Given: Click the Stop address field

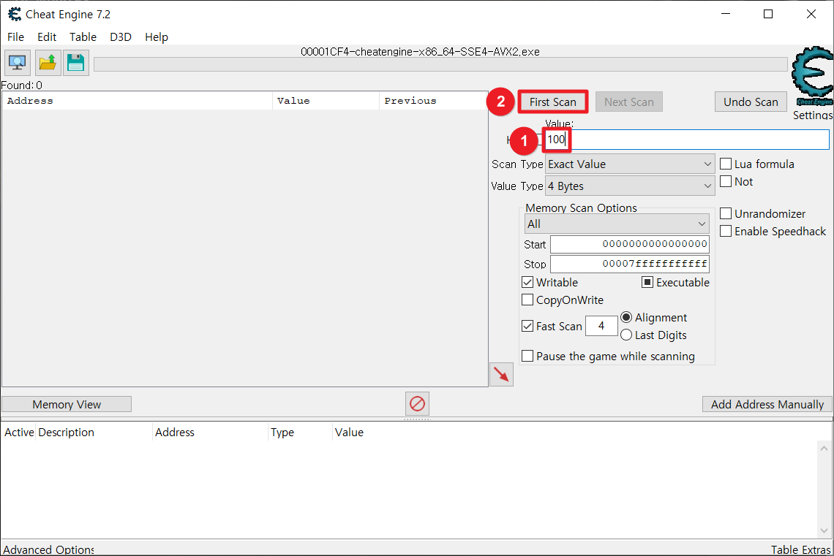Looking at the screenshot, I should click(x=630, y=264).
